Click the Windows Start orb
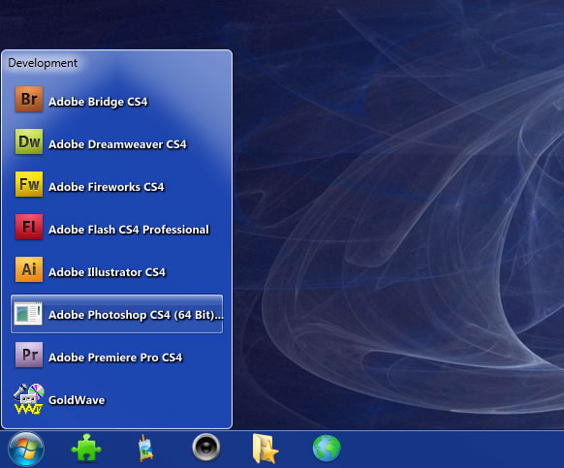 pyautogui.click(x=26, y=449)
